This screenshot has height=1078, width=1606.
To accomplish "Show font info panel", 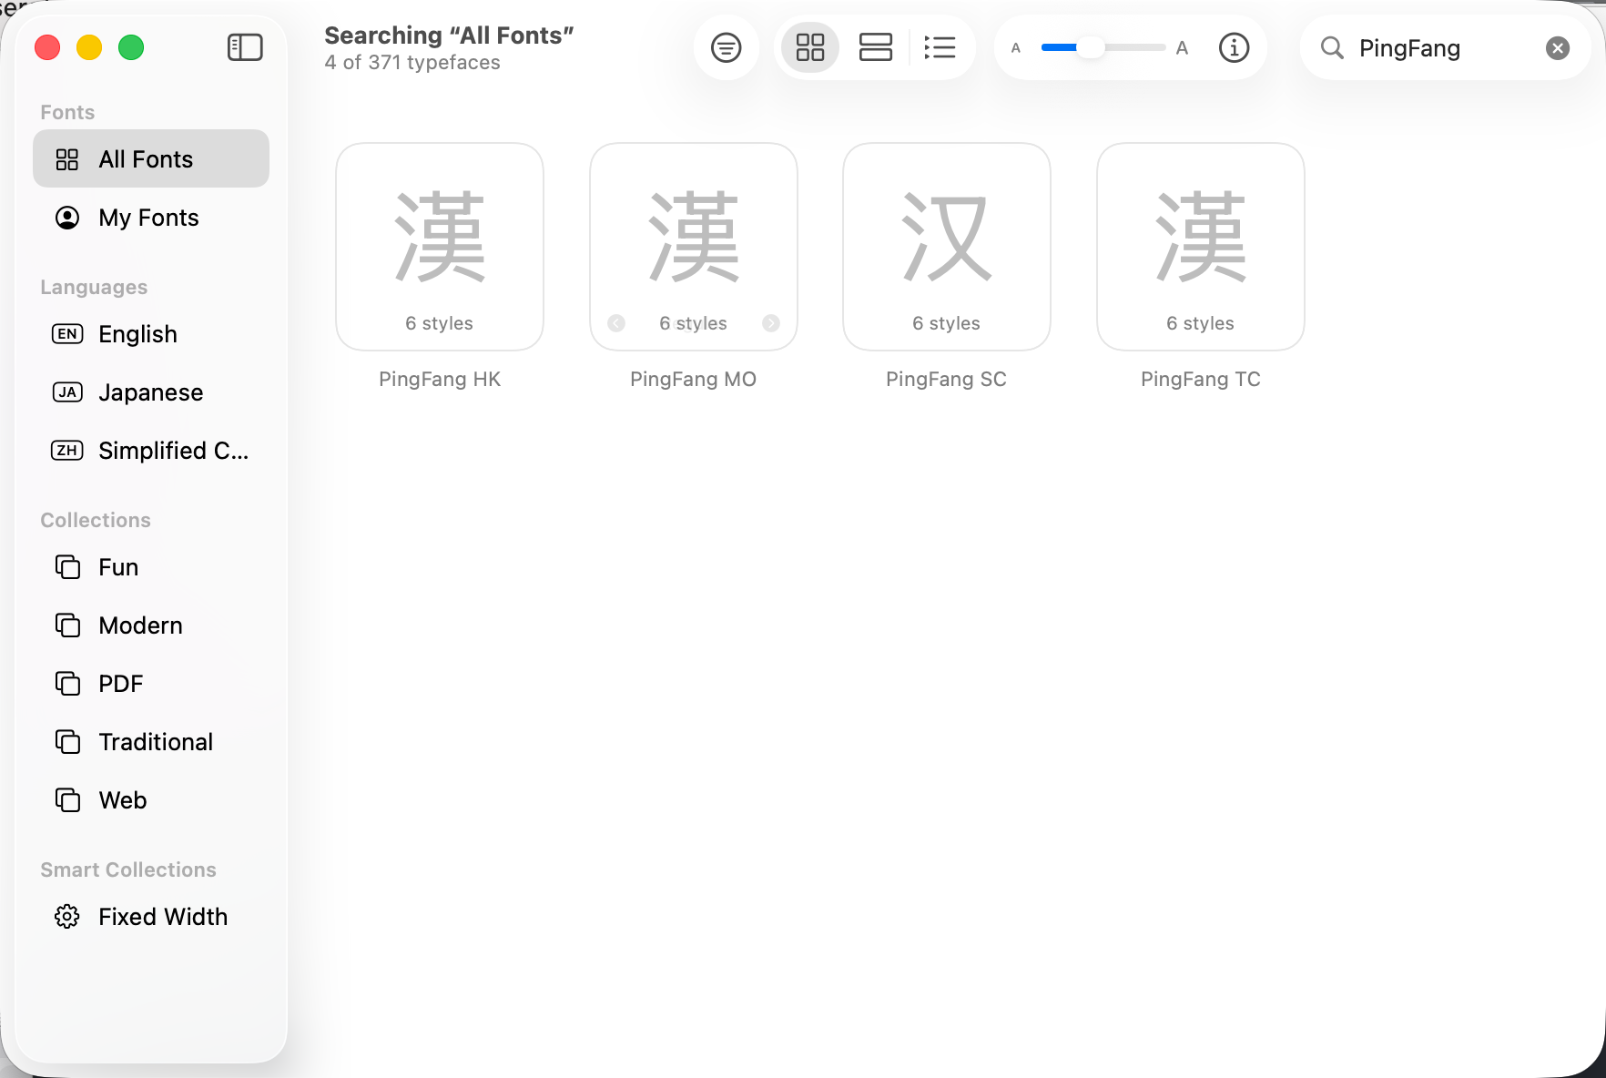I will click(1234, 47).
